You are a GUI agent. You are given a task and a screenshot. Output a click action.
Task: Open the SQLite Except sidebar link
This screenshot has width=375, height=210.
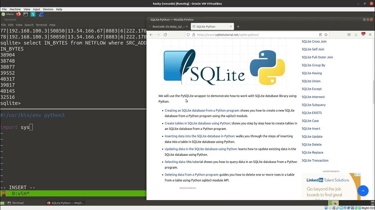coord(312,89)
